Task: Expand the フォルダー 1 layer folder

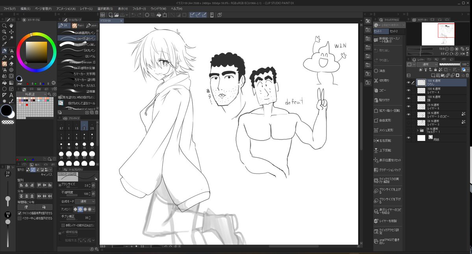Action: click(x=418, y=130)
